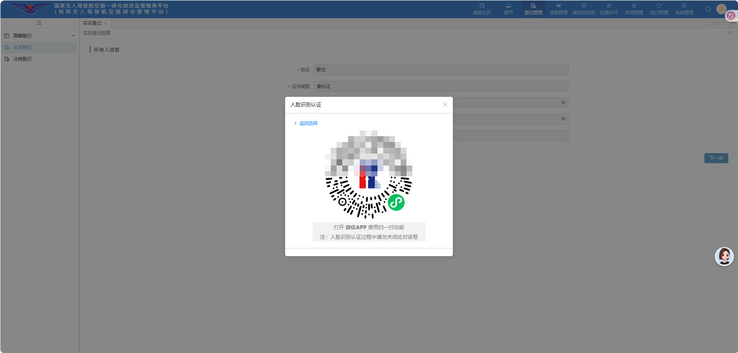This screenshot has width=738, height=353.
Task: Close the 人脸识别认证 dialog
Action: pos(445,105)
